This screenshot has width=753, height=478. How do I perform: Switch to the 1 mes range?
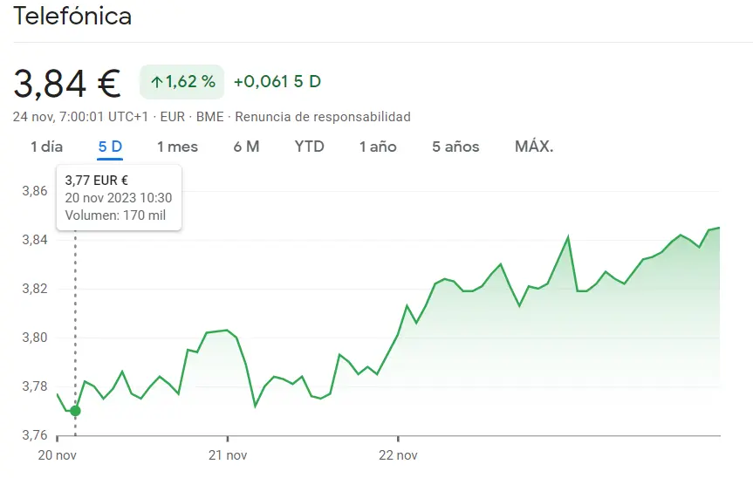point(177,147)
